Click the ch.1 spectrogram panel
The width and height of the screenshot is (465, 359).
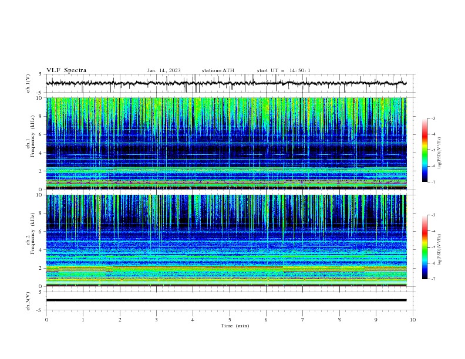click(227, 143)
